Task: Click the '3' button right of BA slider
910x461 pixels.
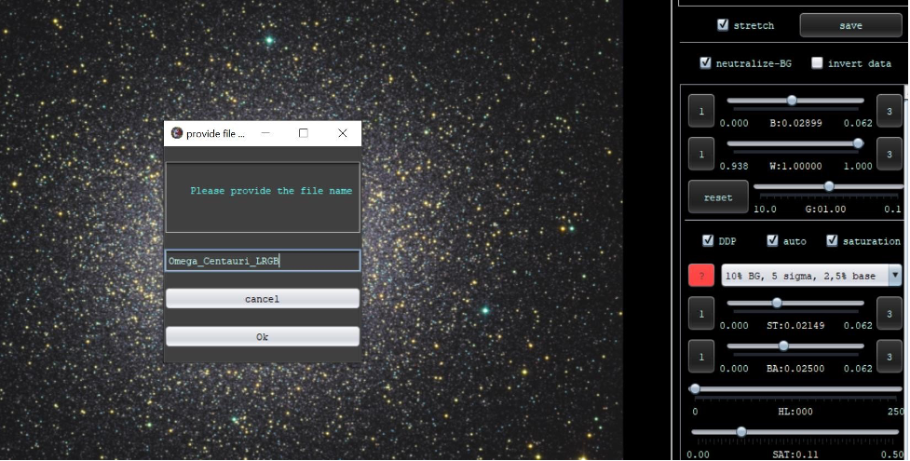Action: click(890, 357)
